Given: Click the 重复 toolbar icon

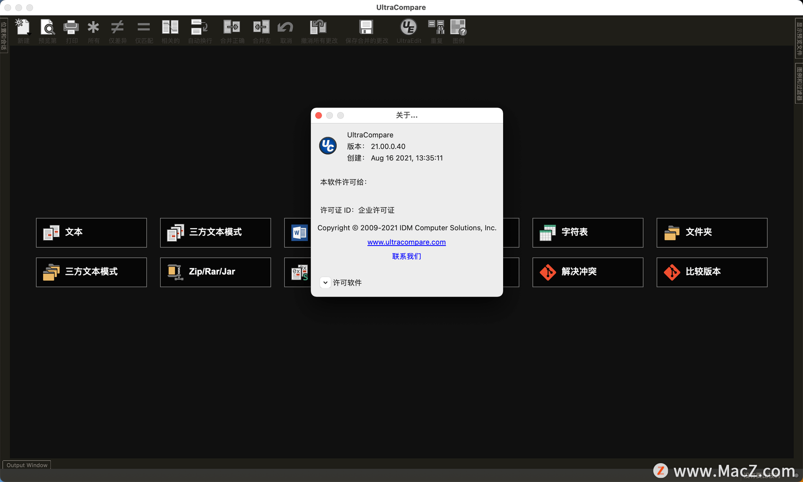Looking at the screenshot, I should click(x=436, y=28).
